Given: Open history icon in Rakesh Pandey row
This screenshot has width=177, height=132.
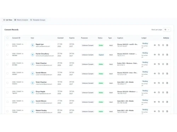Looking at the screenshot, I should click(159, 111).
